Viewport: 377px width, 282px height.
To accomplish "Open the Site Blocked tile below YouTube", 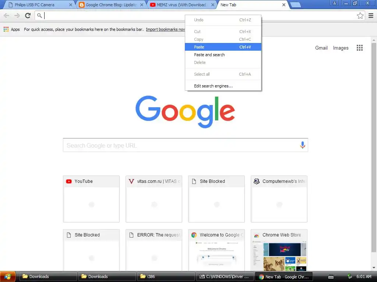I will [91, 250].
